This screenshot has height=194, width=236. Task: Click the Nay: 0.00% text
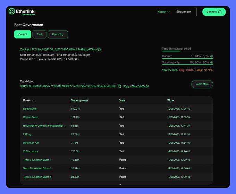click(186, 70)
